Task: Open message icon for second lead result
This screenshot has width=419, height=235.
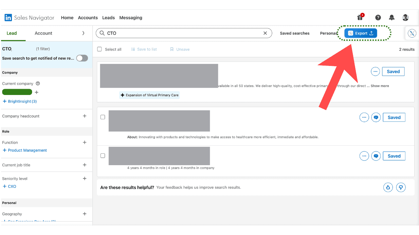Action: click(x=376, y=117)
